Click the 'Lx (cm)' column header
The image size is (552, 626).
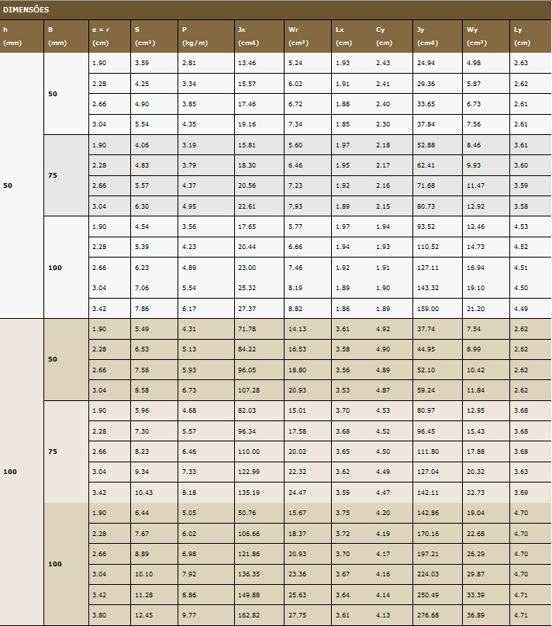[351, 36]
